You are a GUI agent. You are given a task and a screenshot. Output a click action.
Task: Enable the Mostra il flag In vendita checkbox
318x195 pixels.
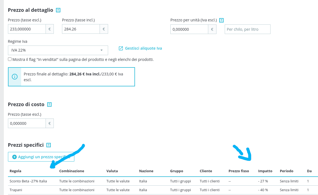(9, 59)
